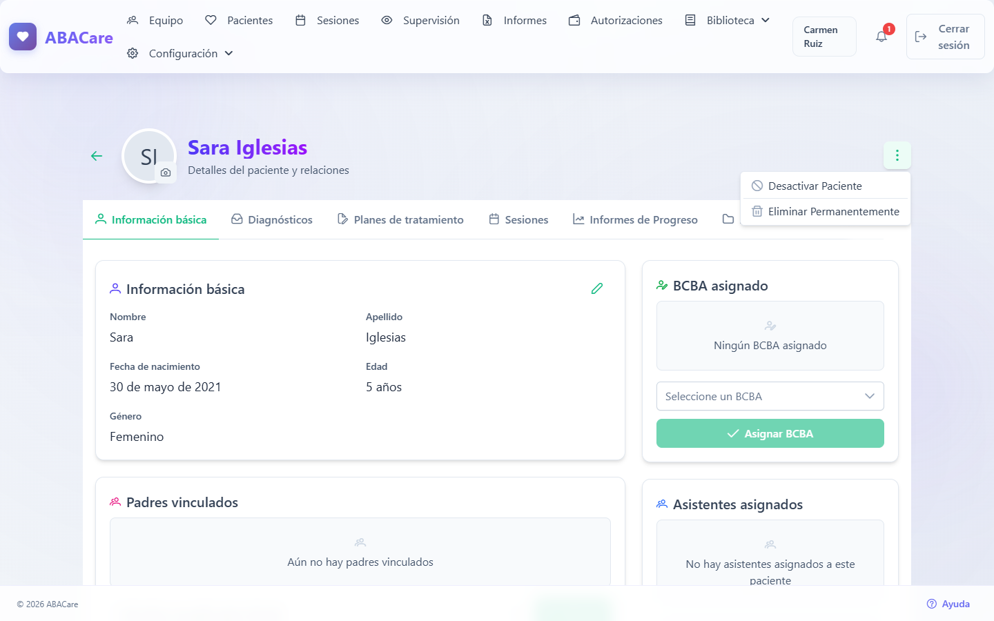Toggle the three-dot patient actions menu

click(897, 155)
